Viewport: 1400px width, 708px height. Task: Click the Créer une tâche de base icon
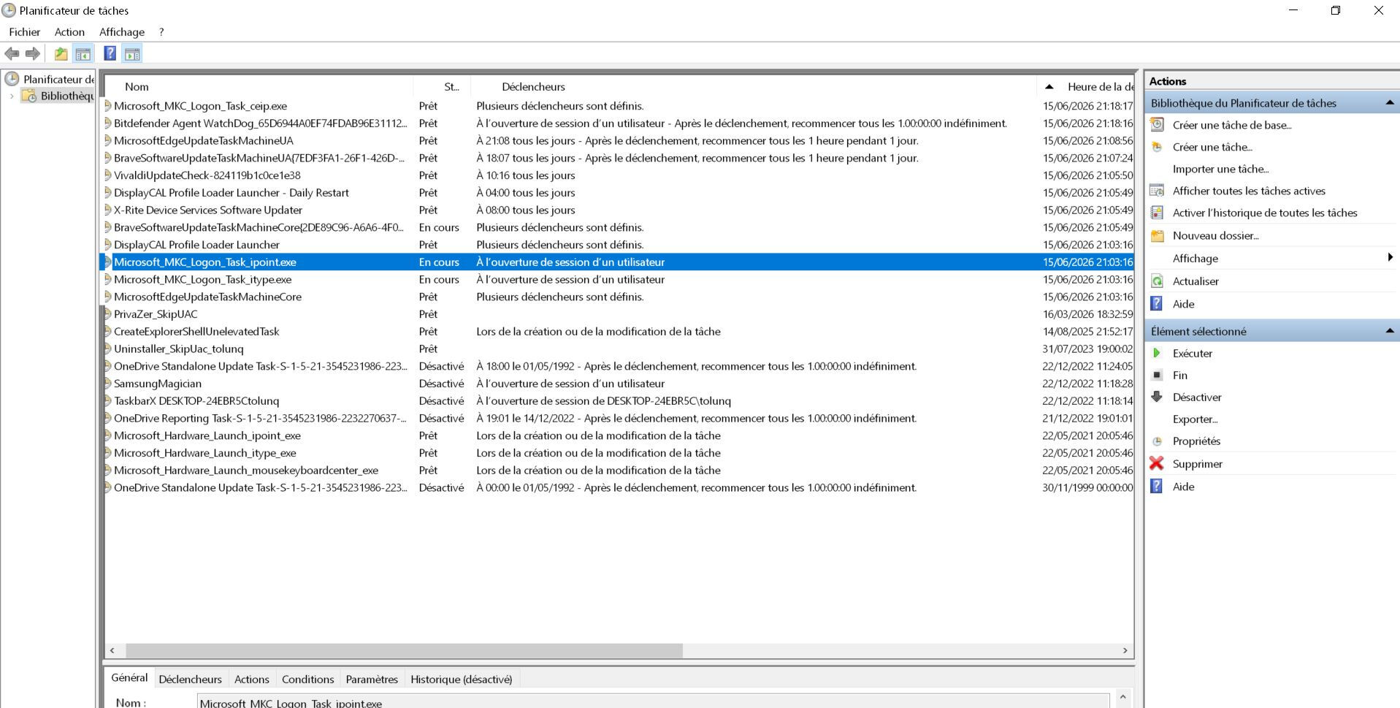point(1157,125)
